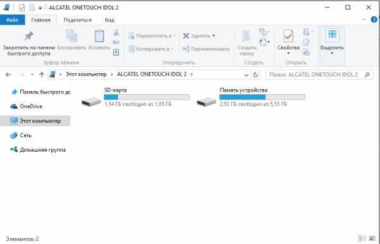The width and height of the screenshot is (380, 244).
Task: Click the Back navigation arrow
Action: [8, 75]
